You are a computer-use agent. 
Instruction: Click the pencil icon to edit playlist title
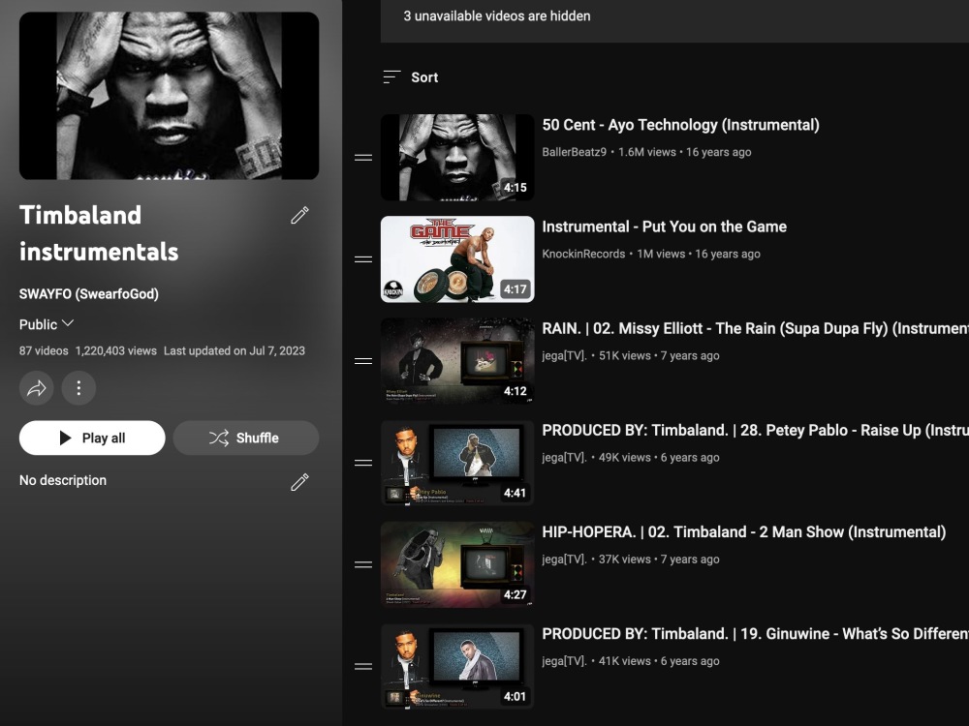coord(299,215)
